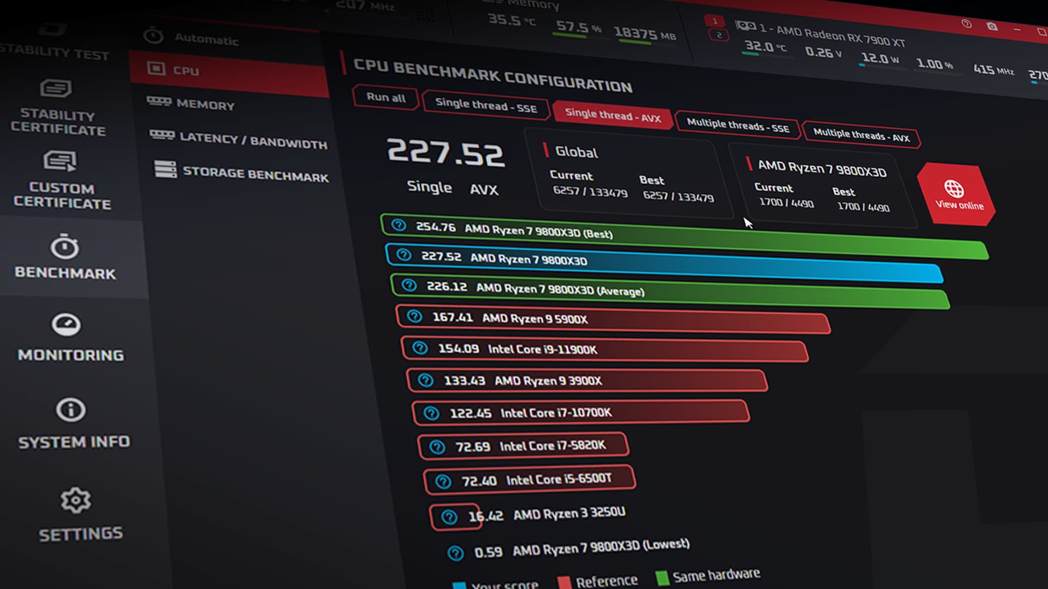Click help icon beside Intel Core i7-10700K
1048x589 pixels.
(431, 413)
